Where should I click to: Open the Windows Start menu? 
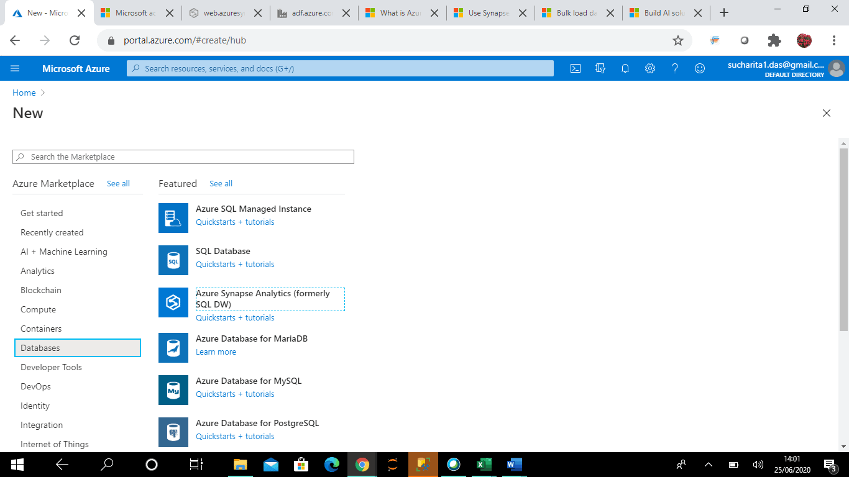[x=17, y=464]
